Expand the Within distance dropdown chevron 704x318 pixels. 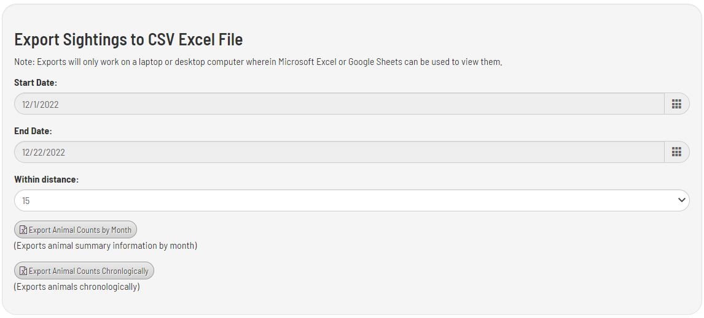point(681,200)
